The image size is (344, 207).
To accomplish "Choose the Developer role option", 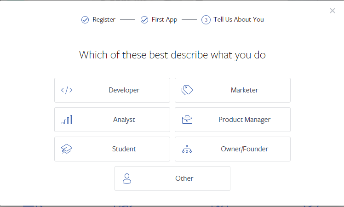I will [x=112, y=90].
